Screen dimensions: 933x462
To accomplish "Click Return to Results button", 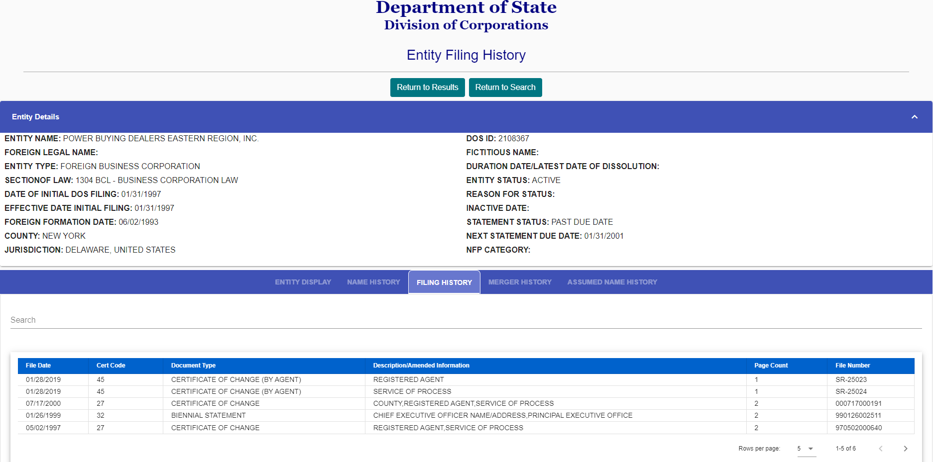I will pyautogui.click(x=427, y=88).
